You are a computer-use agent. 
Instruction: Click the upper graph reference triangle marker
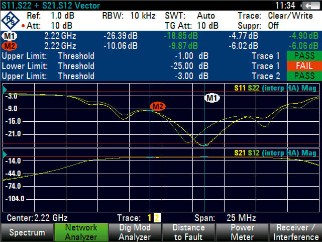pos(5,90)
